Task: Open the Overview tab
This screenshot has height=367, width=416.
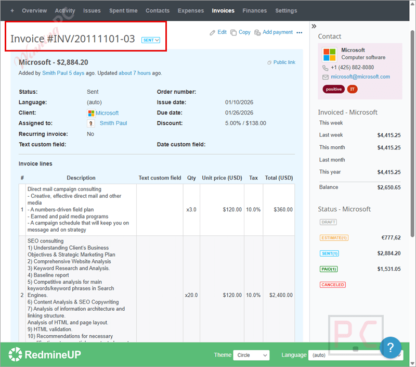Action: 34,10
